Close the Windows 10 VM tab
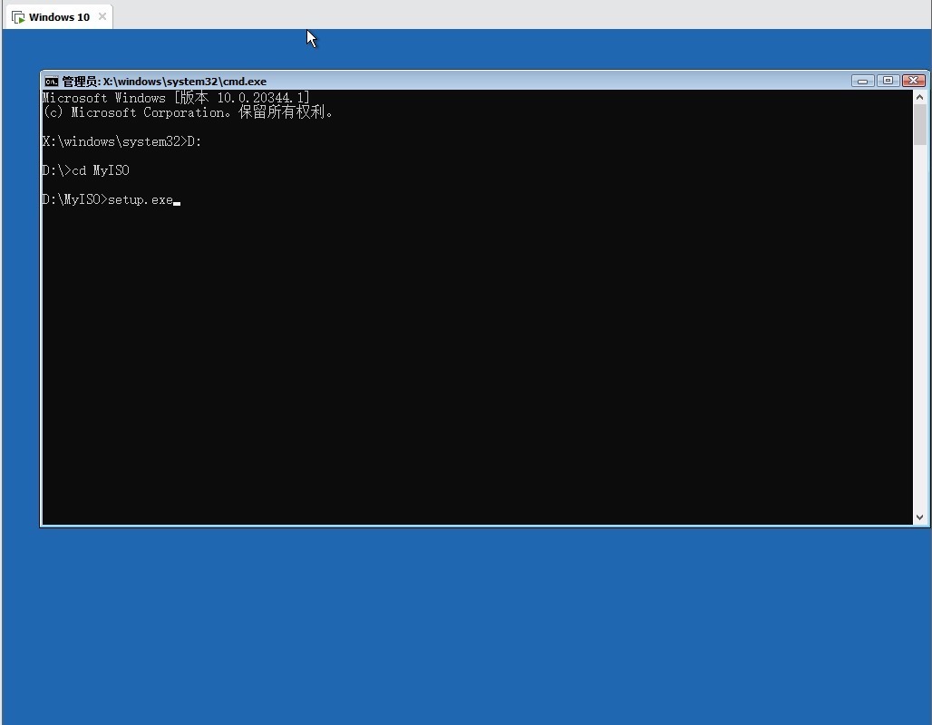This screenshot has width=932, height=725. tap(102, 16)
